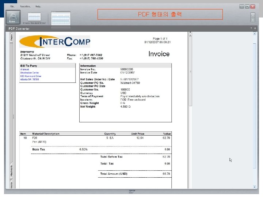Viewport: 263px width, 197px height.
Task: Click the SAP logo in bottom bar
Action: point(132,192)
